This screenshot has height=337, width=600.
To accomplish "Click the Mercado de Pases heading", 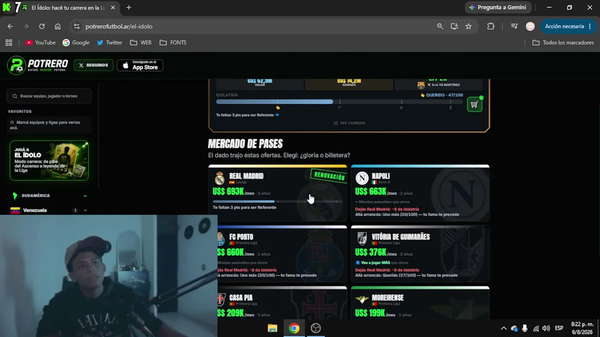I will [x=245, y=144].
